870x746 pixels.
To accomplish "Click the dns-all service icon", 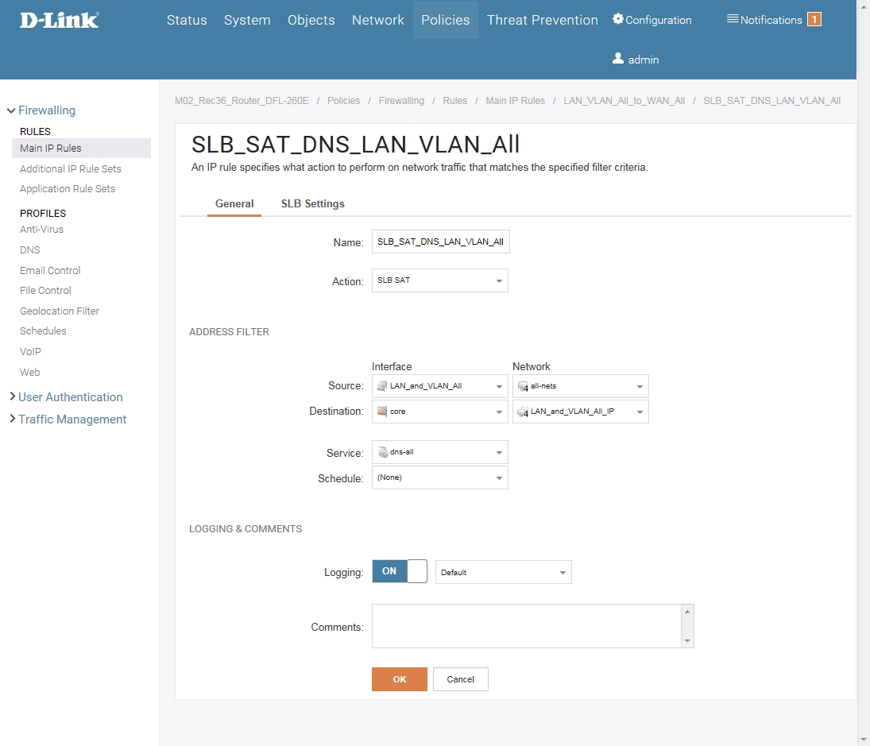I will [382, 452].
